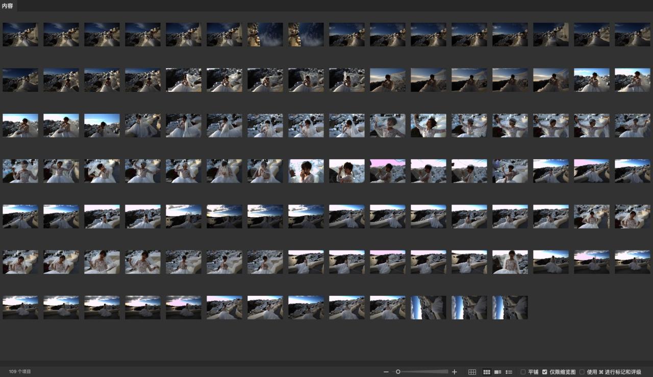Switch to details view
This screenshot has height=377, width=653.
[498, 372]
